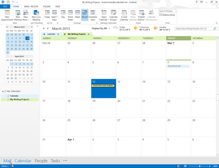The height and width of the screenshot is (168, 219).
Task: Collapse the folder pane
Action: (37, 26)
